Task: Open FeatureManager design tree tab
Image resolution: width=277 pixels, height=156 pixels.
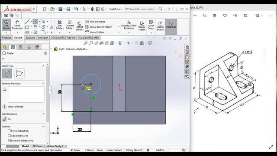Action: [5, 47]
